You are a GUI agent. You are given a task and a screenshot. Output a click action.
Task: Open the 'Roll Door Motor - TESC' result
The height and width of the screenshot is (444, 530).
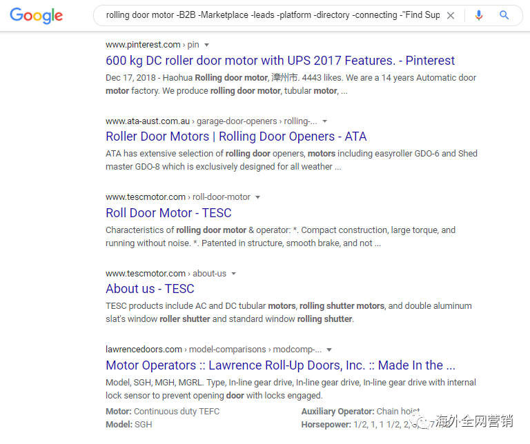(168, 213)
